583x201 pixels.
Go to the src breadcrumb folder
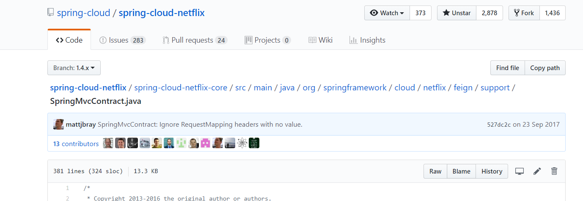pos(240,88)
